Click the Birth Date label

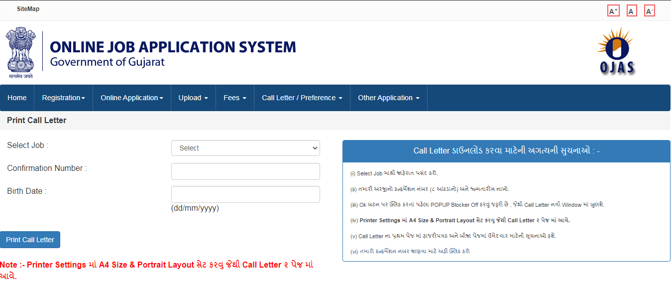tap(27, 191)
